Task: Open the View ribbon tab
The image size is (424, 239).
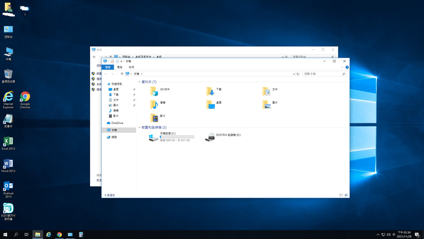Action: (x=131, y=67)
